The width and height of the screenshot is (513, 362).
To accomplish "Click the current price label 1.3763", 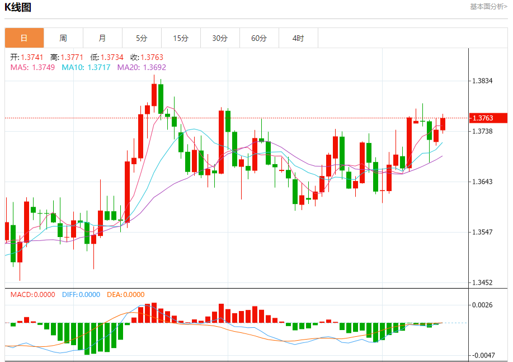I will pos(488,118).
